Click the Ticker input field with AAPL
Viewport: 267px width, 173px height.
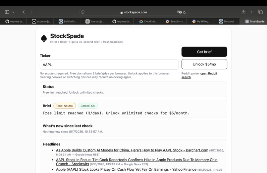109,65
